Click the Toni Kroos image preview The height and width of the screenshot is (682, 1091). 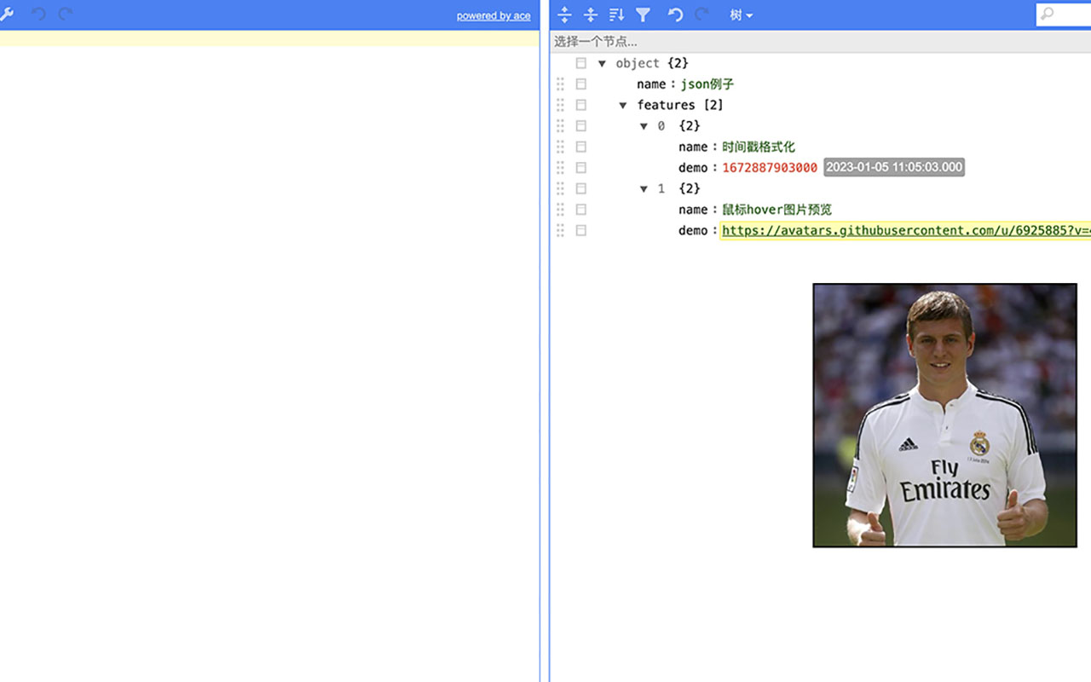point(944,416)
